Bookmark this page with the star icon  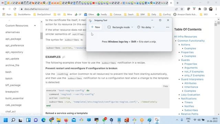point(182,9)
